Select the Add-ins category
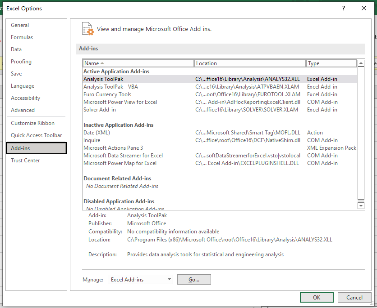 pyautogui.click(x=37, y=148)
